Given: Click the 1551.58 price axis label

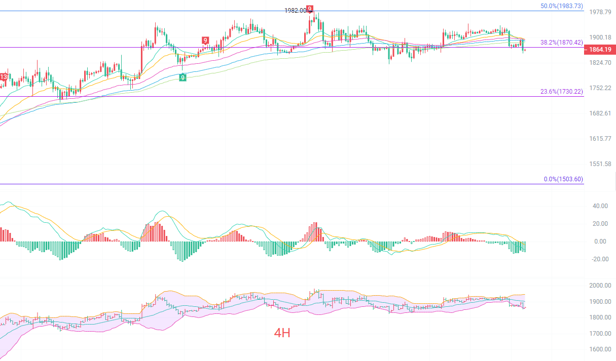Looking at the screenshot, I should click(x=600, y=164).
